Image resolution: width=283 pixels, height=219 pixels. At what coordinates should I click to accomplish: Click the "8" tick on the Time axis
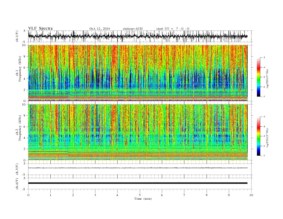(207, 195)
